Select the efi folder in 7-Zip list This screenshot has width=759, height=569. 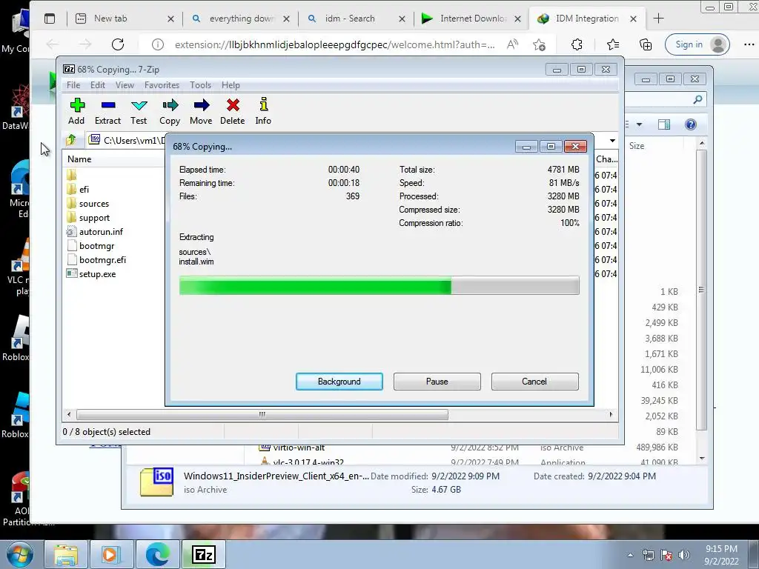pyautogui.click(x=84, y=189)
